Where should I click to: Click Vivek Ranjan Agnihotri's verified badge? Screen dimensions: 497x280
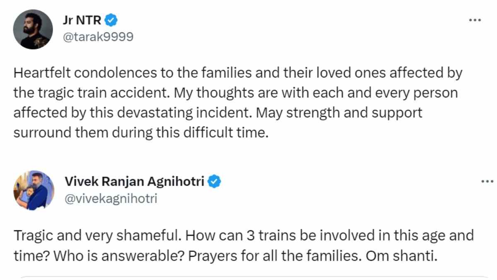[x=215, y=181]
